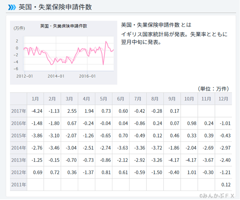The width and height of the screenshot is (240, 200).
Task: Click the 10月 column header
Action: tap(189, 99)
